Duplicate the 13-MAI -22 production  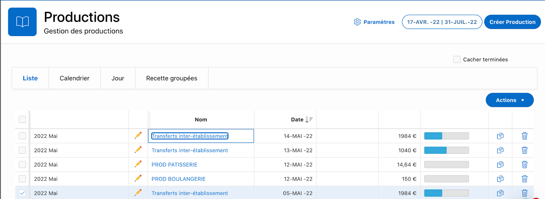[x=500, y=150]
